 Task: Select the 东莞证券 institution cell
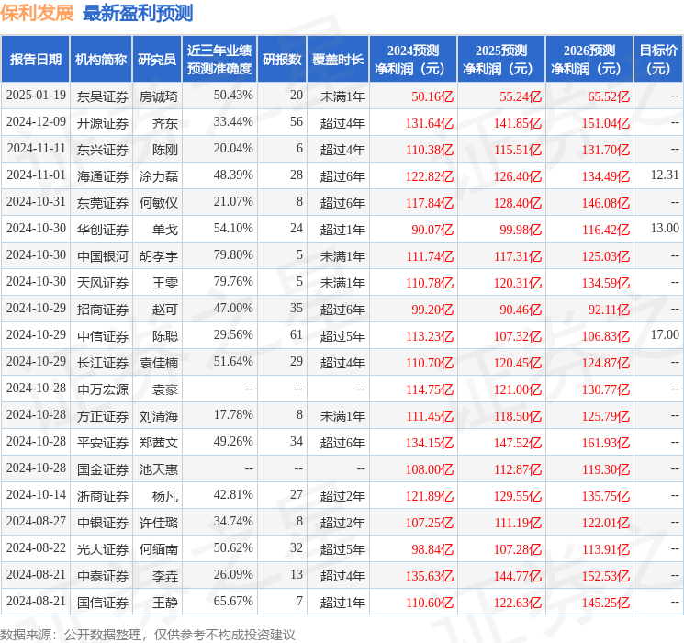[x=103, y=203]
